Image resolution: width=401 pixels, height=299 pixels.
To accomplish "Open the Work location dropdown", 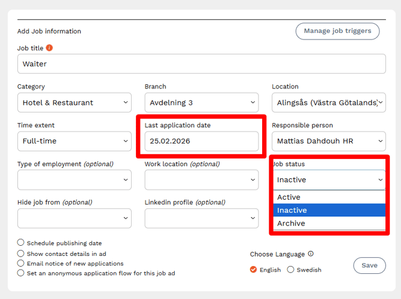I will coord(202,180).
